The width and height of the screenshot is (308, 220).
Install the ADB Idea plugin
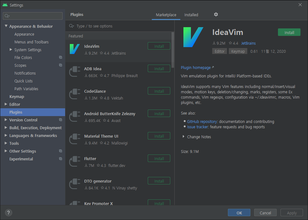click(x=159, y=69)
